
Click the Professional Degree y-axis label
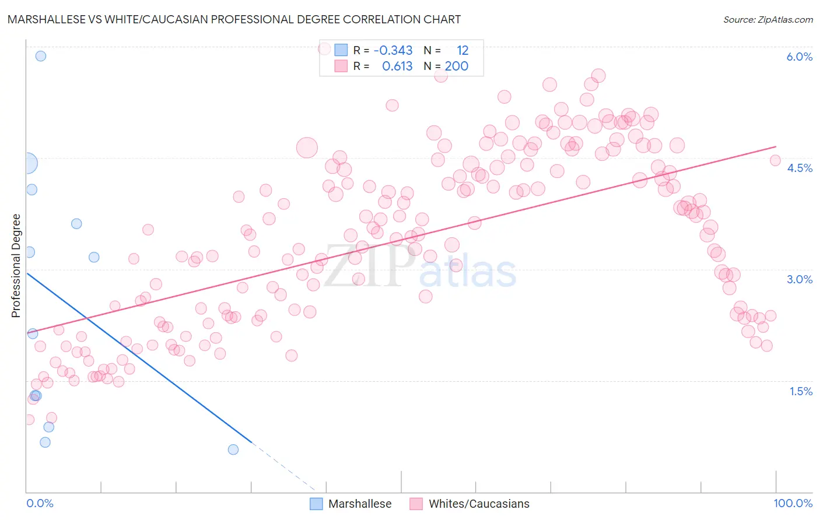pyautogui.click(x=16, y=266)
